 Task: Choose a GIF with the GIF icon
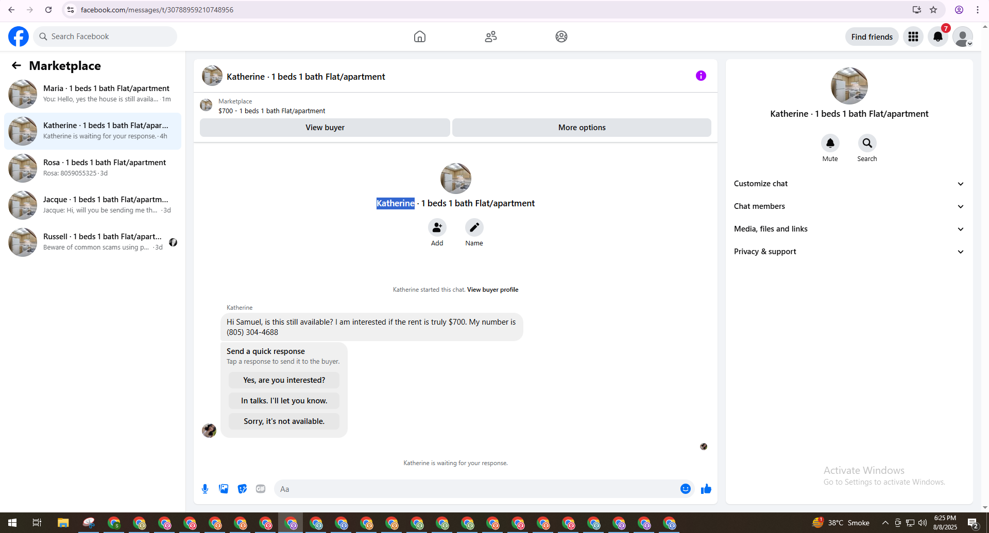point(261,489)
